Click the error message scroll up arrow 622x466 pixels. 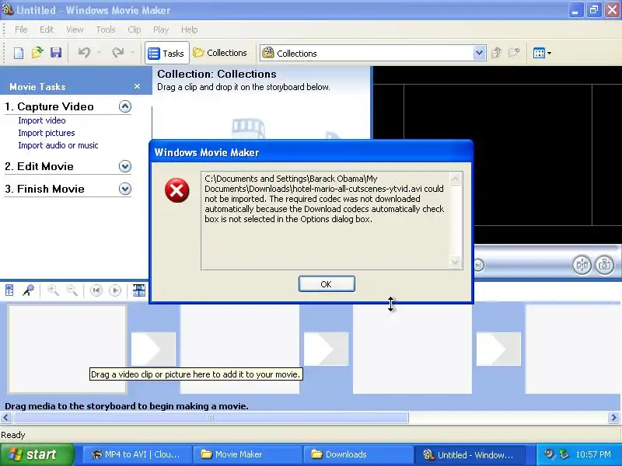(x=456, y=179)
